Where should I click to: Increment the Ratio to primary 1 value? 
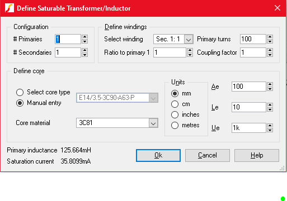[x=190, y=50]
